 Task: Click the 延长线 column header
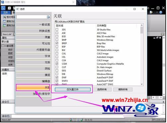coord(59,26)
